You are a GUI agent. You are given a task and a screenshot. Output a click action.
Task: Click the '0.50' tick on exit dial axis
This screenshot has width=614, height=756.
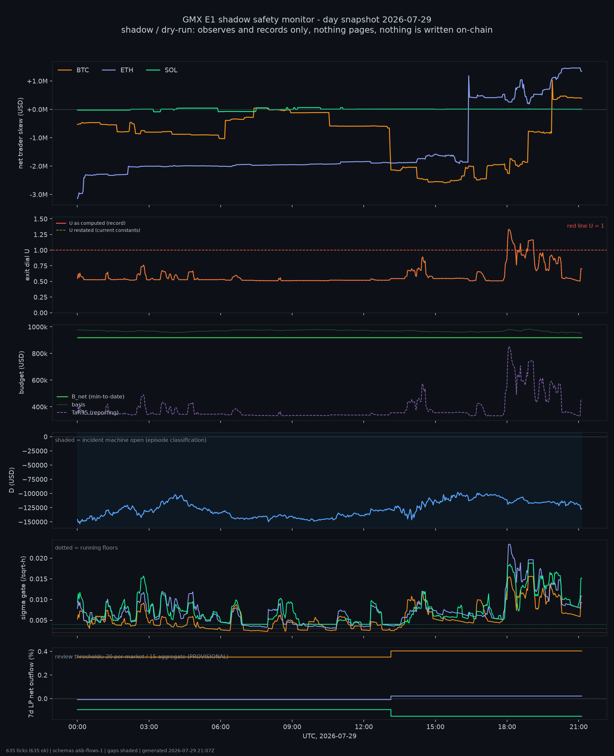(41, 281)
